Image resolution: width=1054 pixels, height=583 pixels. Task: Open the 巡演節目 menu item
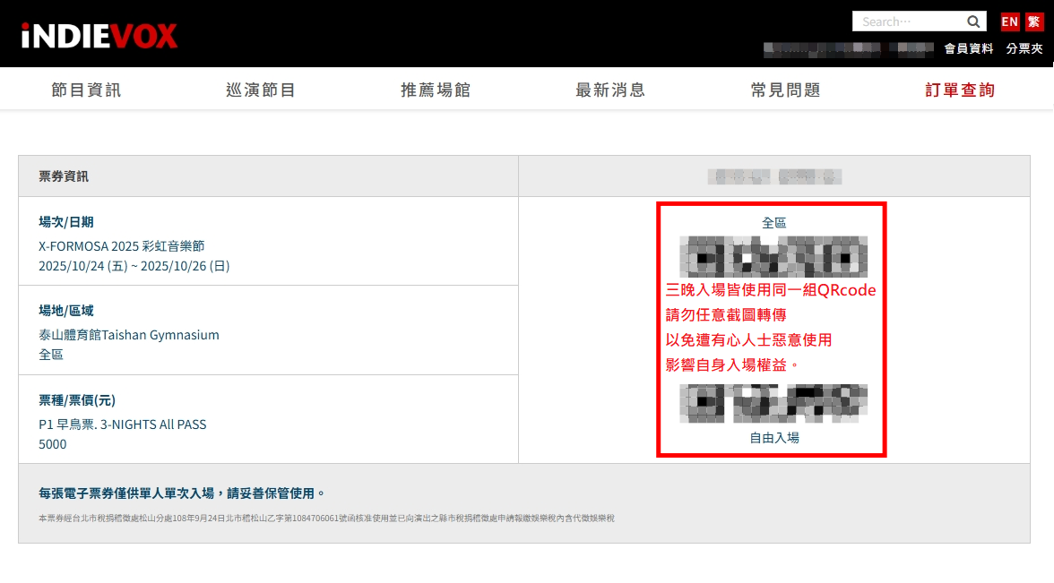coord(261,90)
